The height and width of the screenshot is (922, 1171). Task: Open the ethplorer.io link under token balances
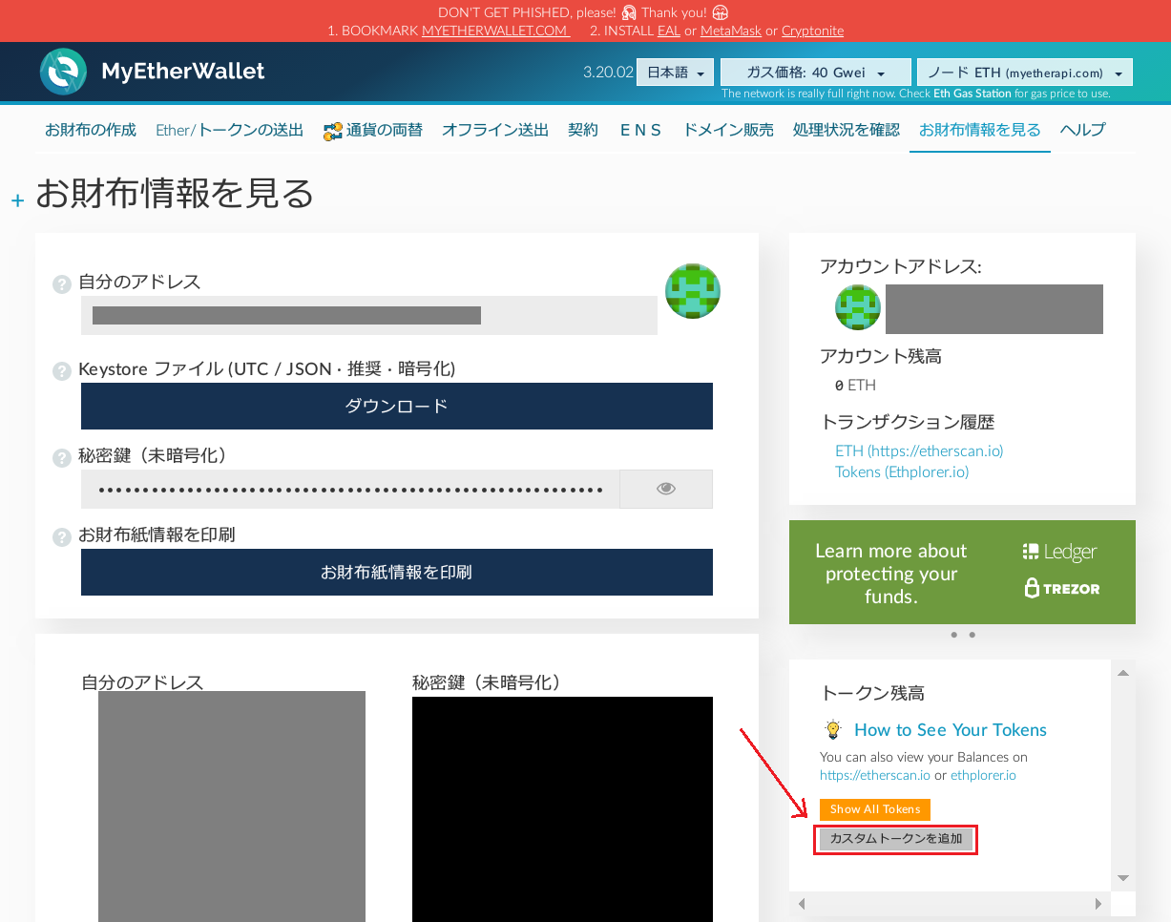click(x=983, y=775)
